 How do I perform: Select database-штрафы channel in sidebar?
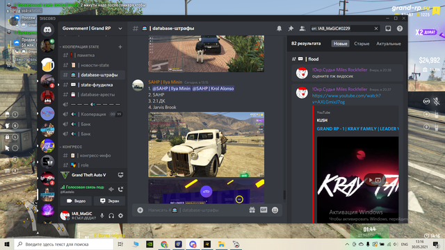click(92, 75)
